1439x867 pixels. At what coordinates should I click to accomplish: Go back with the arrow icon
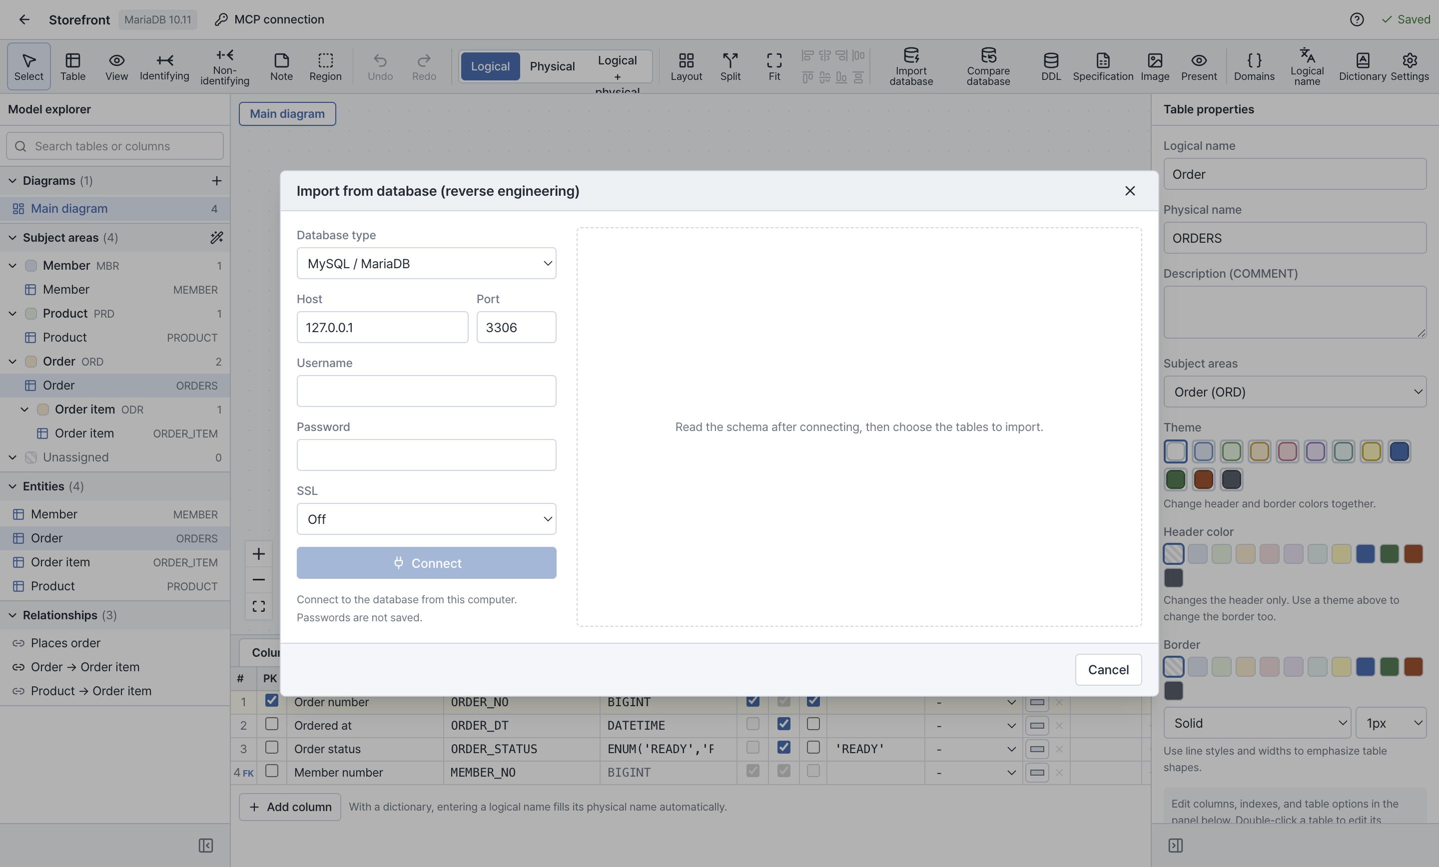pos(24,19)
